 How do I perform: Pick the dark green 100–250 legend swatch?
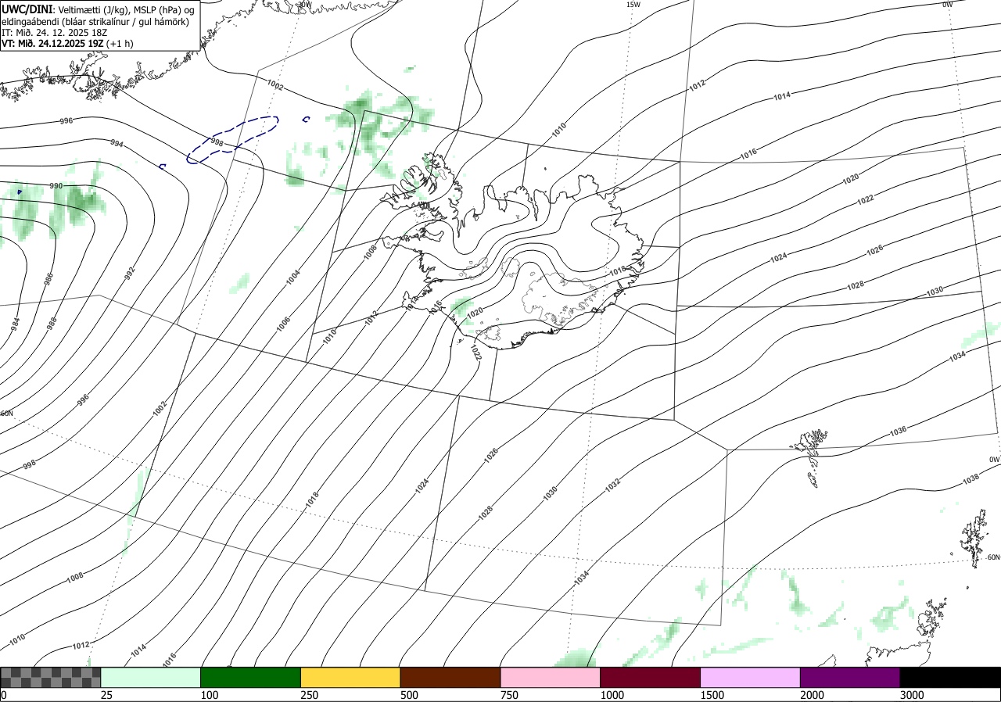(251, 677)
